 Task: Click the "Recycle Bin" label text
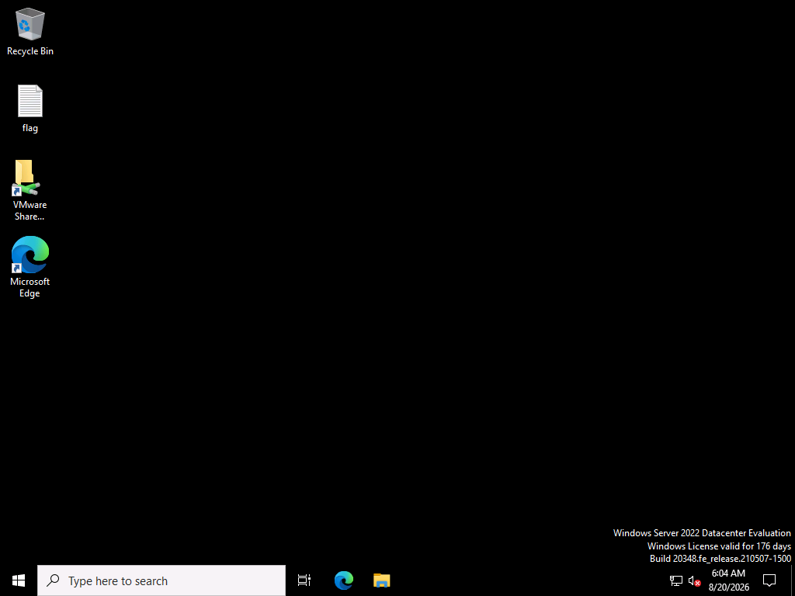[30, 51]
